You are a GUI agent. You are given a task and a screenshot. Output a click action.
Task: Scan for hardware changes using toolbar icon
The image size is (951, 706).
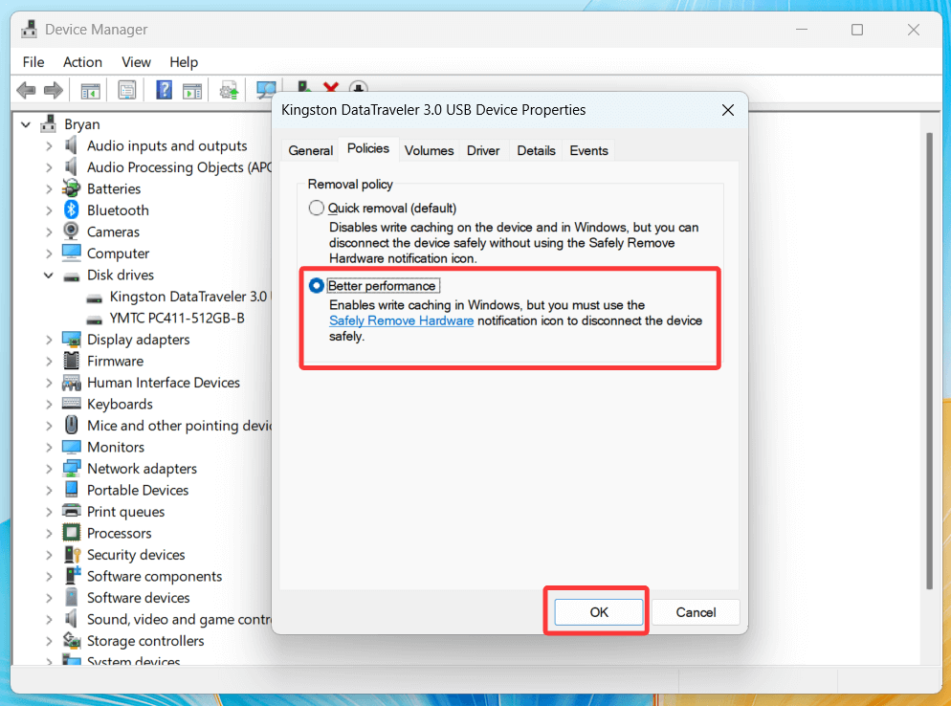coord(265,89)
